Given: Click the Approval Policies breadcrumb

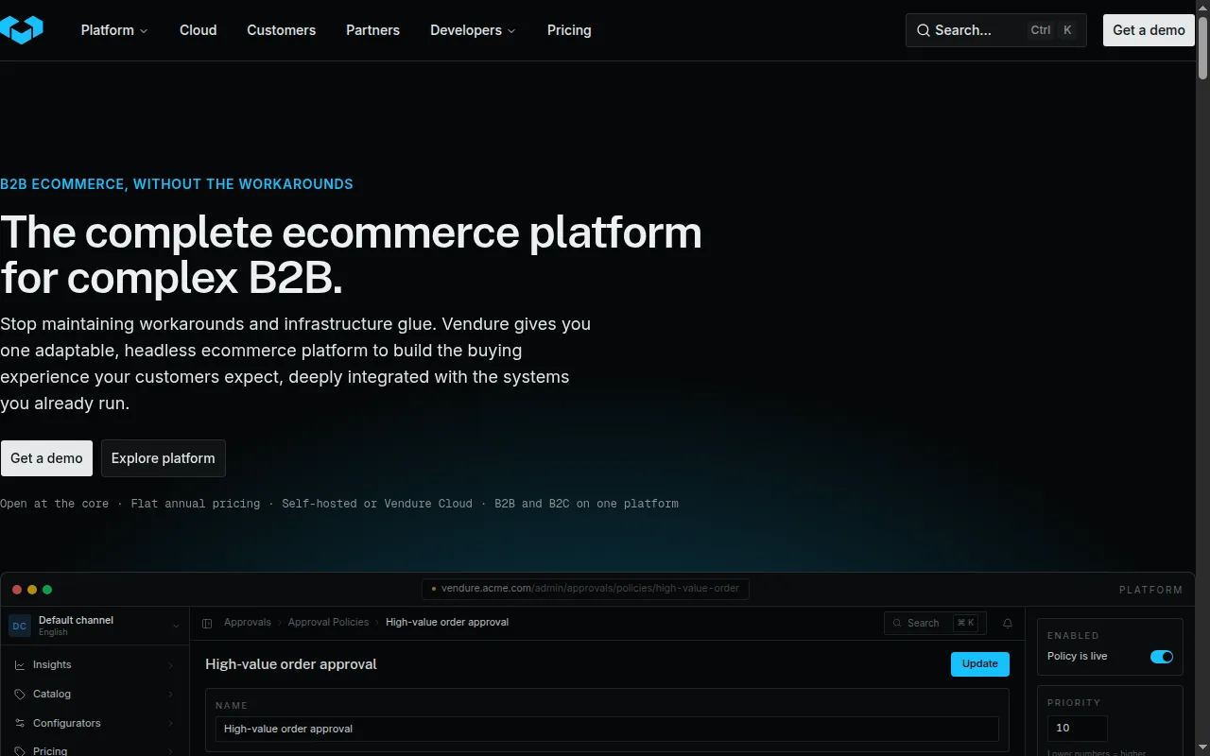Looking at the screenshot, I should click(x=328, y=623).
